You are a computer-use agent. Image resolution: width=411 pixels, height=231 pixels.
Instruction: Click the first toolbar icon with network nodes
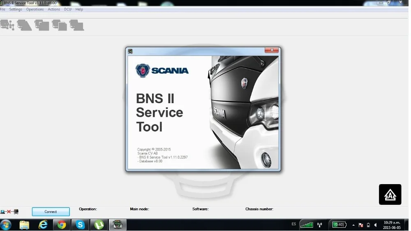point(7,25)
